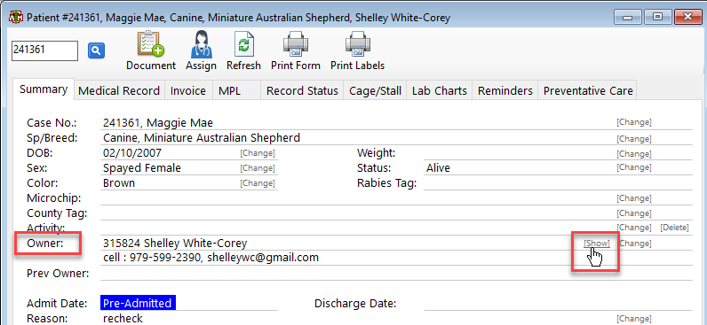Click Change link for Case No.

(x=634, y=122)
